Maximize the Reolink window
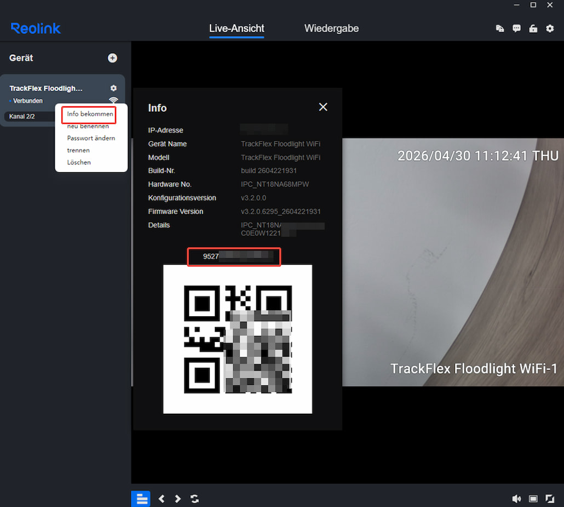 tap(533, 5)
